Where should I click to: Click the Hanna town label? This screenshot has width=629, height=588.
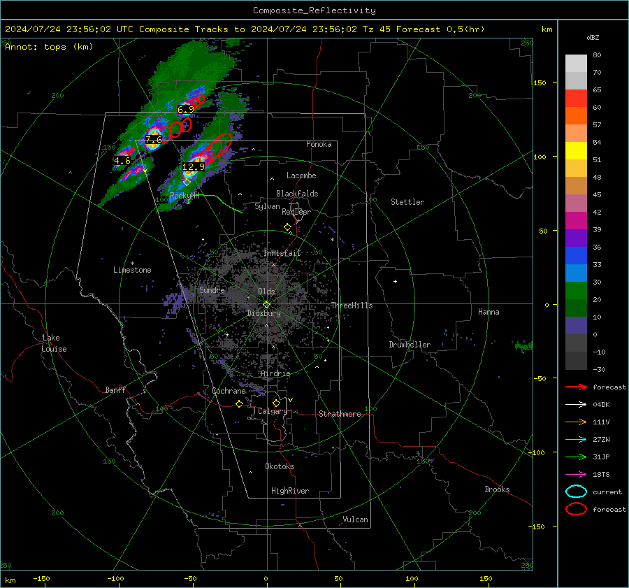click(x=489, y=312)
